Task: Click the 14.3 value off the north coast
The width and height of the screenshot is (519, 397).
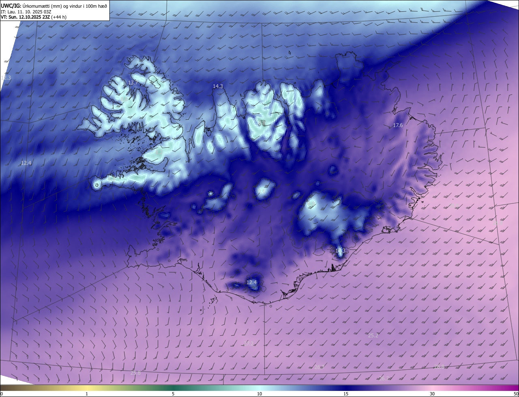Action: [x=218, y=86]
